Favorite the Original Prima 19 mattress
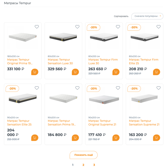Screen dimensions: 167x168 click(37, 27)
